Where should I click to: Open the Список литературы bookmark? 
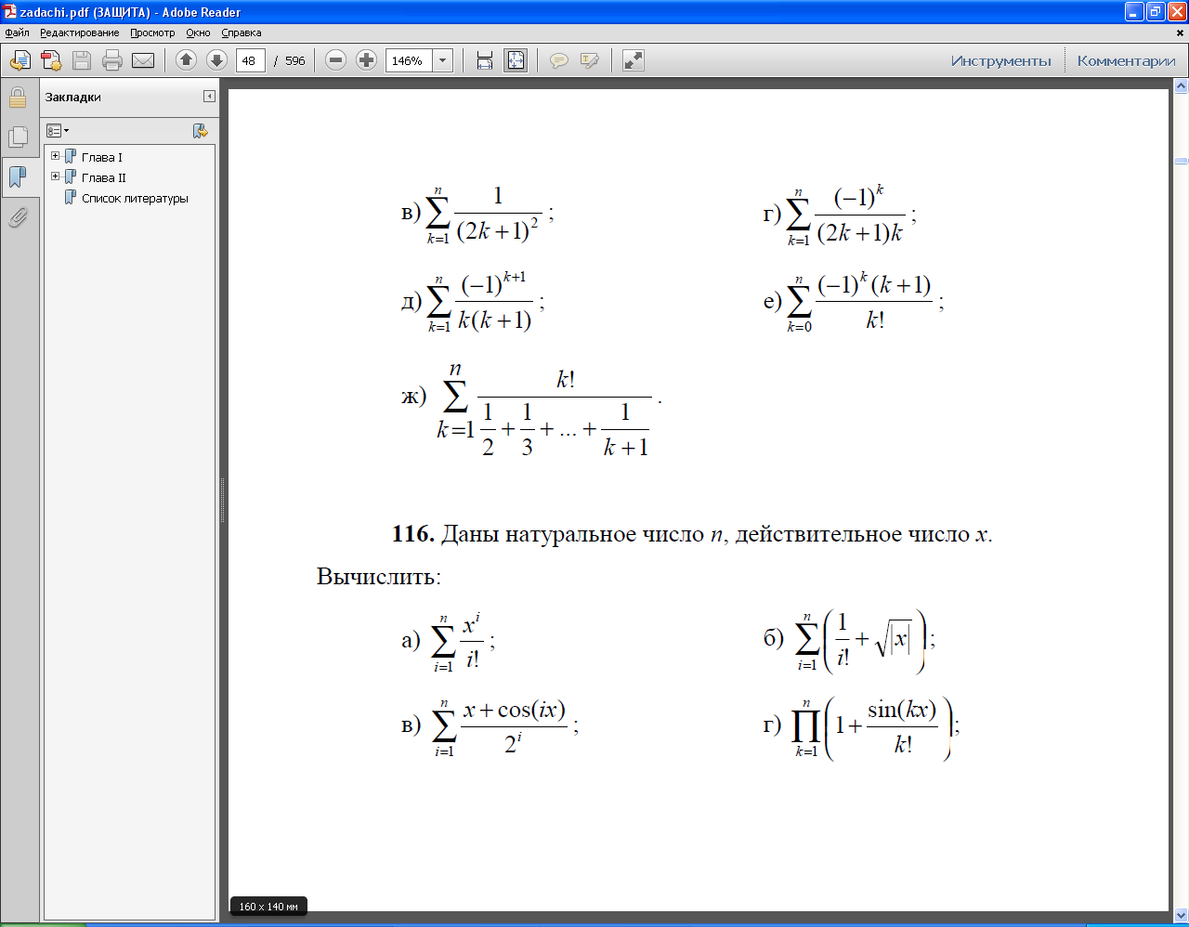[135, 198]
